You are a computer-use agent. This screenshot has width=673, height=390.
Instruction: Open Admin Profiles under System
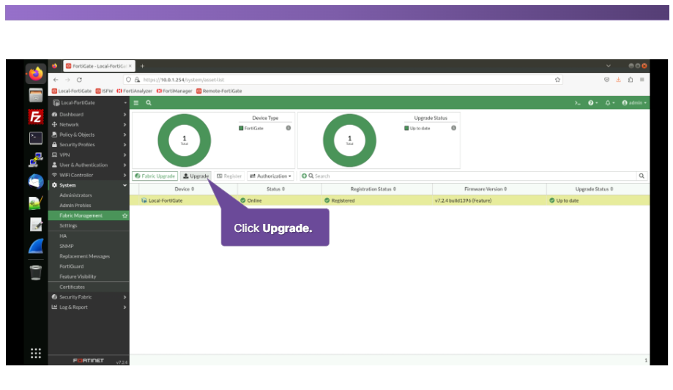(75, 206)
